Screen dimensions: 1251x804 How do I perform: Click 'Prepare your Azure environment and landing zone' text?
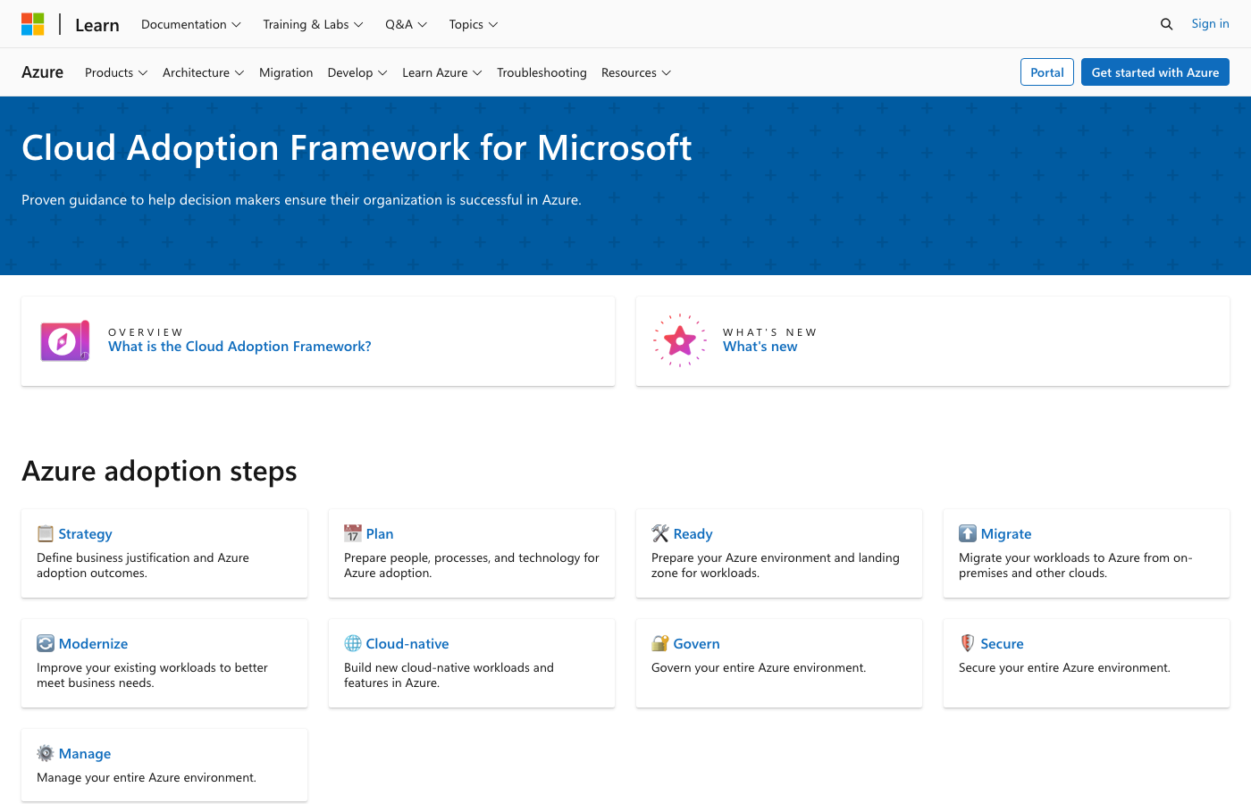click(x=776, y=565)
